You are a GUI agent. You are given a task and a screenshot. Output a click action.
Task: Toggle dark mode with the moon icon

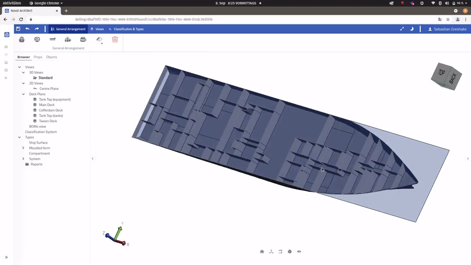pyautogui.click(x=412, y=29)
